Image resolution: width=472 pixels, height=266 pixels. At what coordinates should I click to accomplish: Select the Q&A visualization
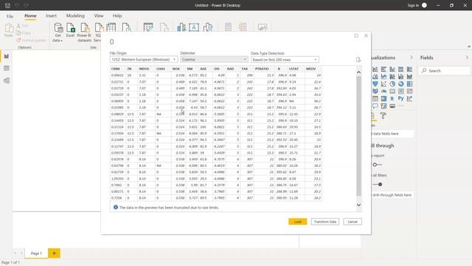tap(375, 106)
